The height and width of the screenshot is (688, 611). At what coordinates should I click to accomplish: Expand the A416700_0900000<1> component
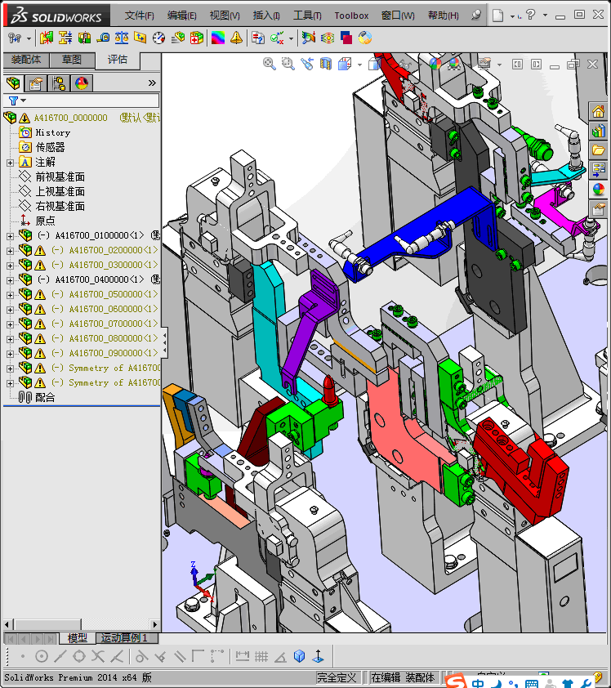point(10,354)
